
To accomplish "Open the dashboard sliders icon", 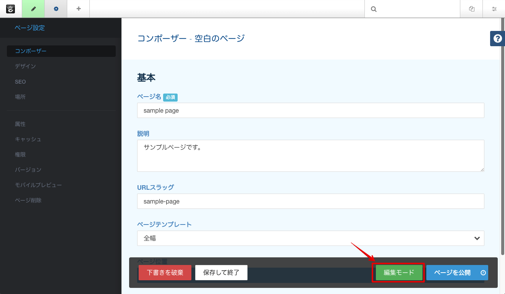I will click(494, 8).
